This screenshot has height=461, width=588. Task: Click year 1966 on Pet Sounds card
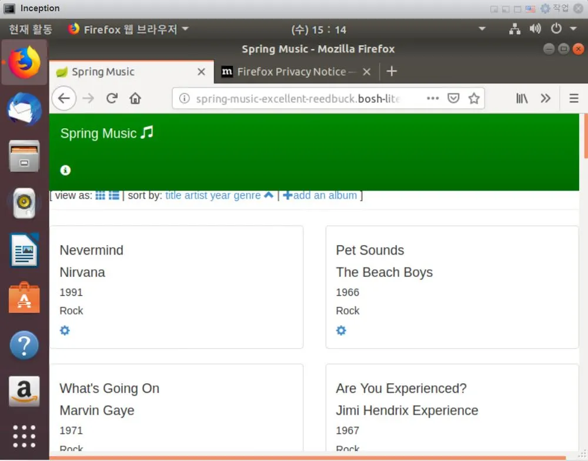[348, 292]
